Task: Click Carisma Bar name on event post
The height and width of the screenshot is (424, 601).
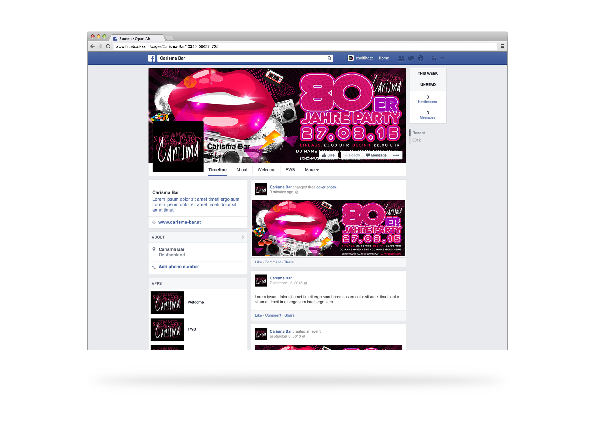Action: coord(280,331)
